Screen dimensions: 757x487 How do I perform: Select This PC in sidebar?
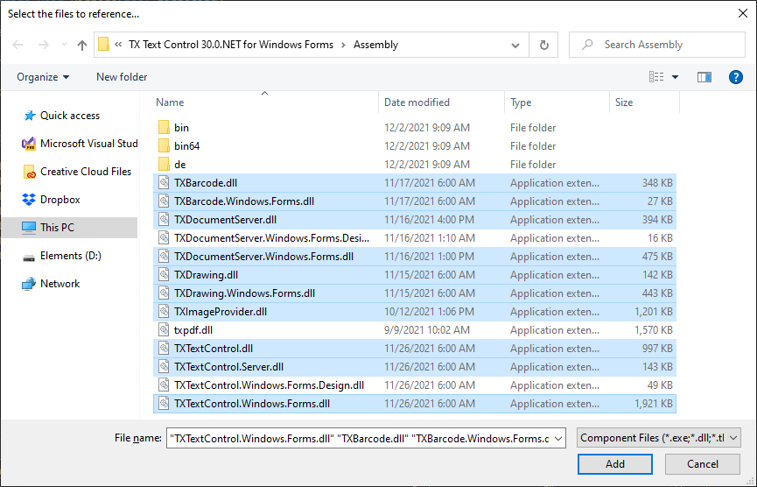(x=69, y=228)
